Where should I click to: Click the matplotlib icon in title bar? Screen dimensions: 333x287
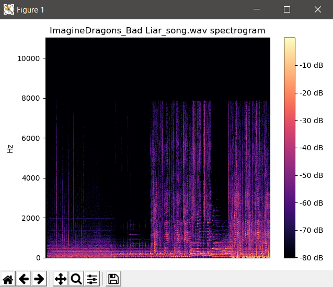point(9,9)
